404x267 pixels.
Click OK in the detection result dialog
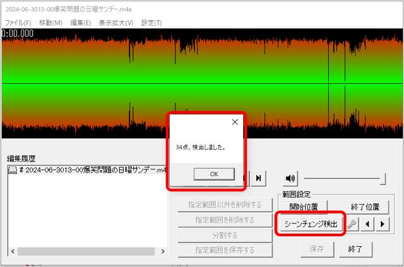[214, 174]
